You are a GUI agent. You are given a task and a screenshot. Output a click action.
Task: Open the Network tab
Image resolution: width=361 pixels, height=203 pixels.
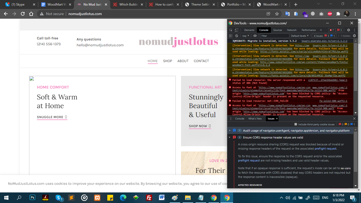pos(292,30)
